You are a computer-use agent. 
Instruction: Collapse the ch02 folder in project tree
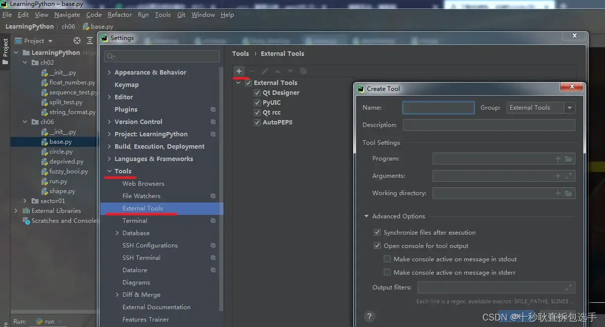pyautogui.click(x=25, y=63)
